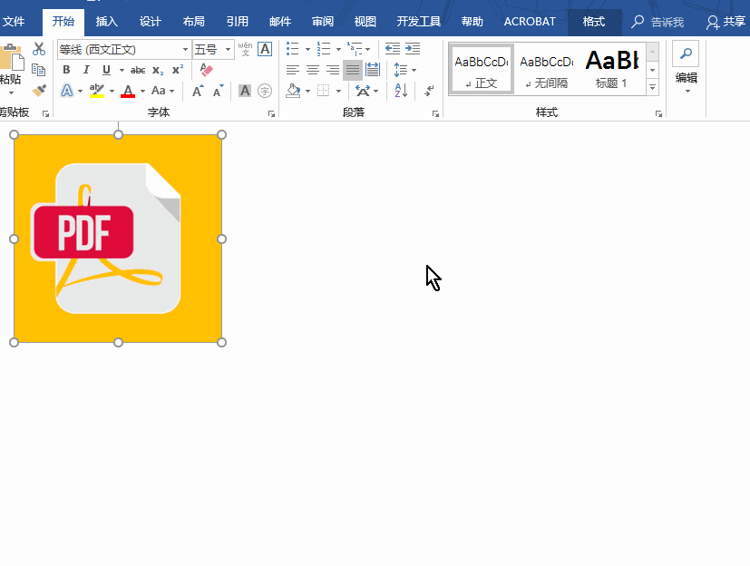Open the 文件 File tab

click(14, 22)
